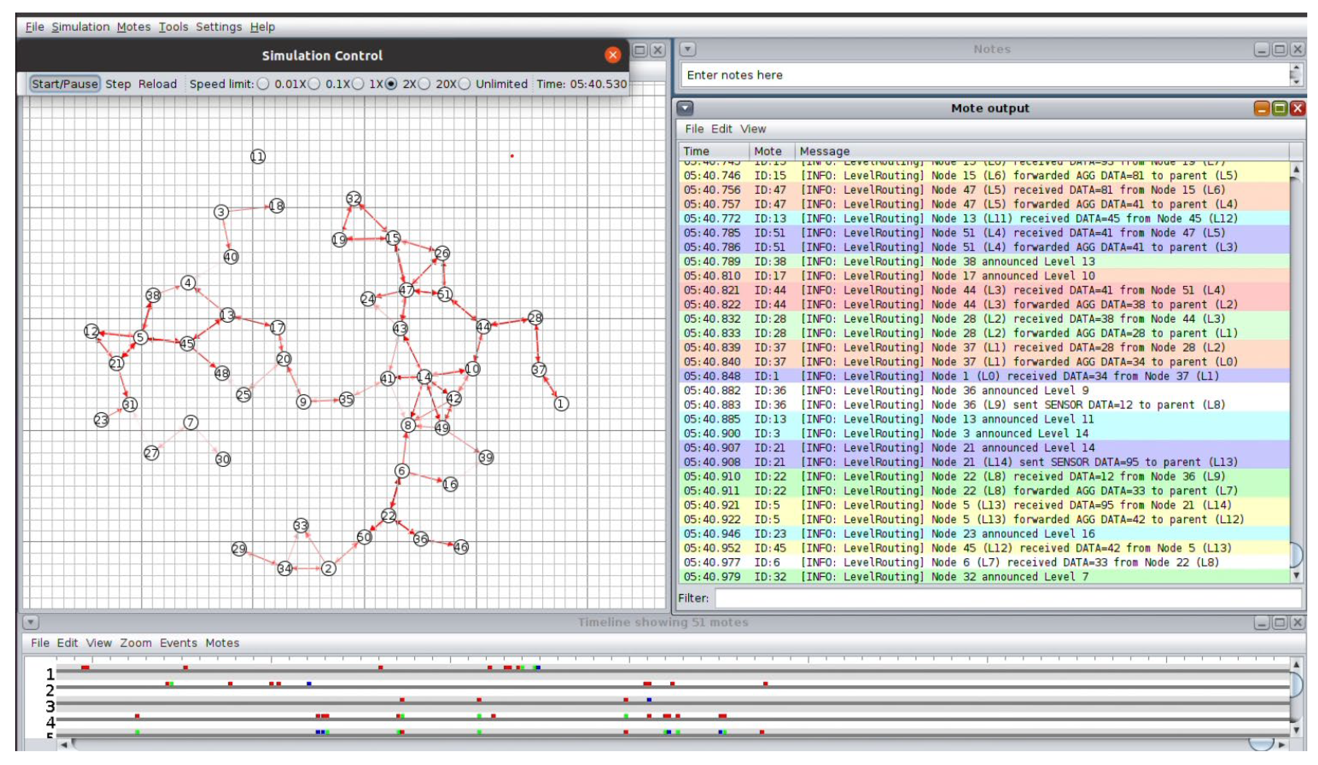The image size is (1318, 765).
Task: Open the Events menu in the Timeline
Action: click(x=178, y=643)
